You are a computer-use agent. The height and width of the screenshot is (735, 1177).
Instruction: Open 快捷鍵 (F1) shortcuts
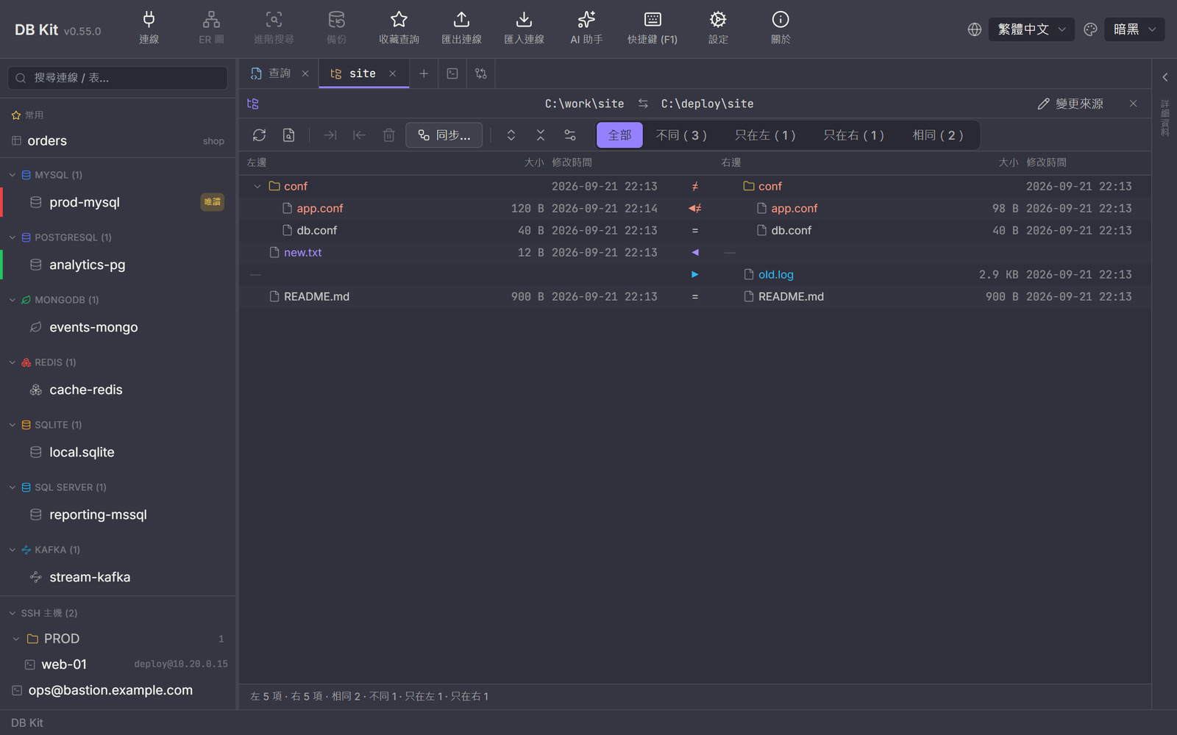click(652, 29)
